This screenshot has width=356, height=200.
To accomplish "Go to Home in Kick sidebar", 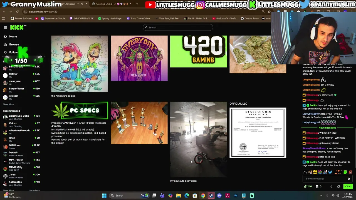I will pyautogui.click(x=10, y=36).
